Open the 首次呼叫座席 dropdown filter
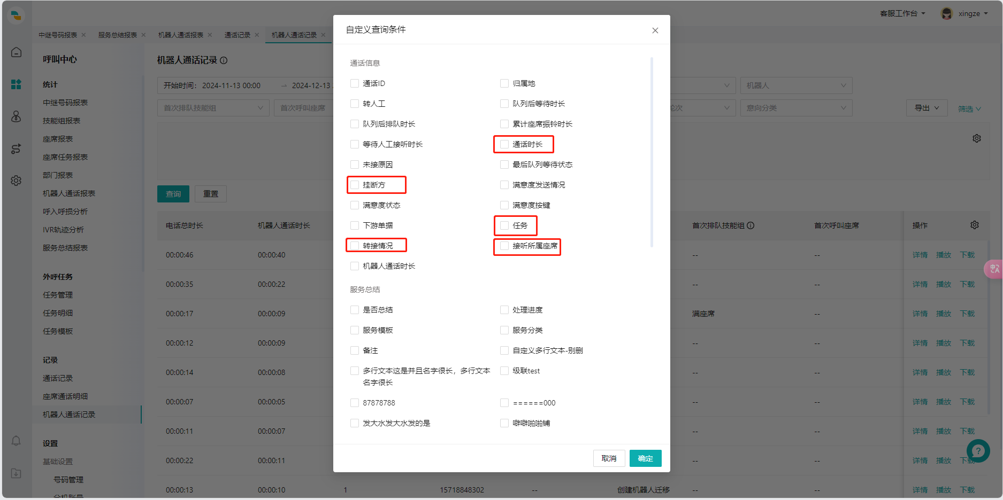The height and width of the screenshot is (500, 1003). tap(304, 108)
